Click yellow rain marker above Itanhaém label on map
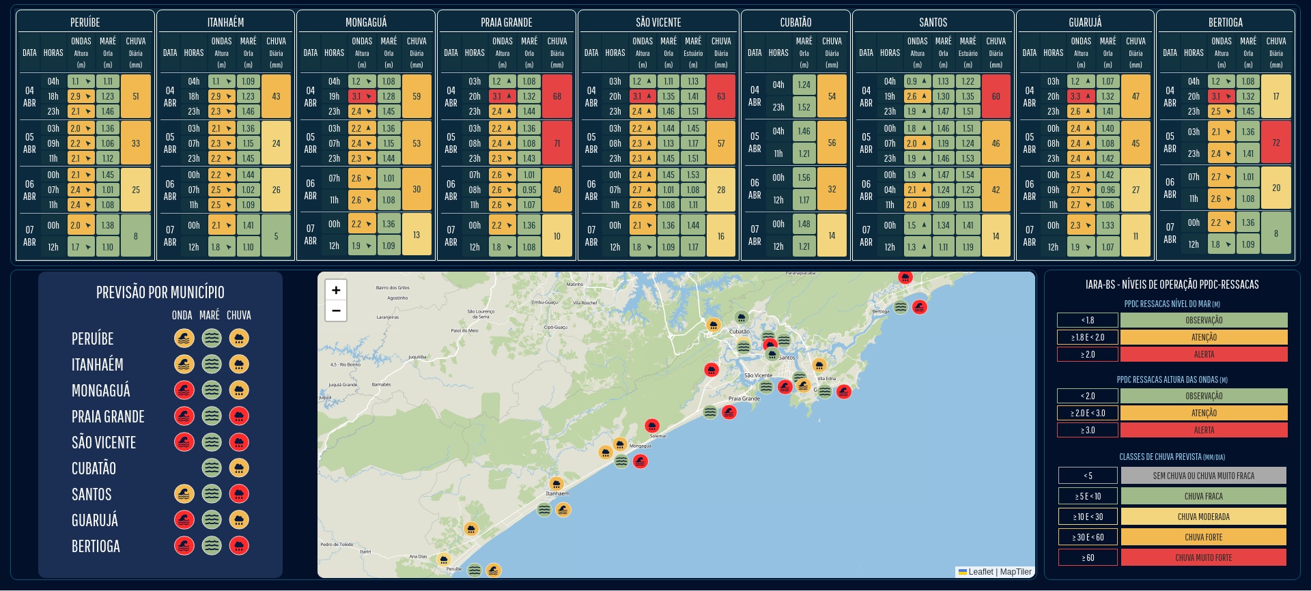1311x591 pixels. pyautogui.click(x=556, y=484)
